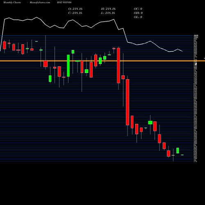Image resolution: width=205 pixels, height=205 pixels.
Task: Click the tallest green candle body
Action: 68,66
